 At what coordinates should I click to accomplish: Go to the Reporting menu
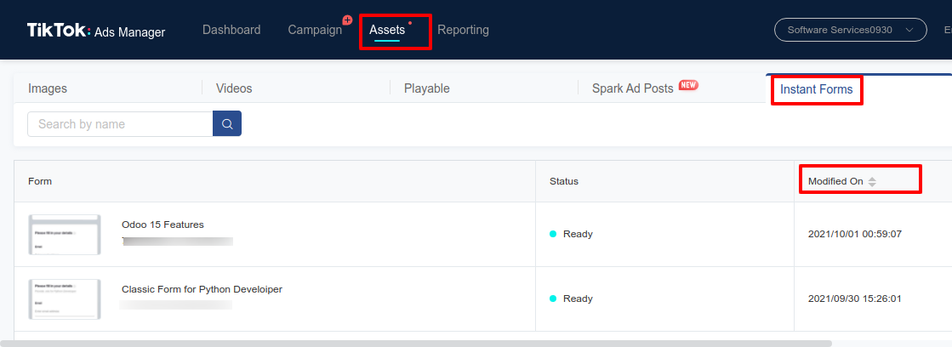tap(463, 30)
